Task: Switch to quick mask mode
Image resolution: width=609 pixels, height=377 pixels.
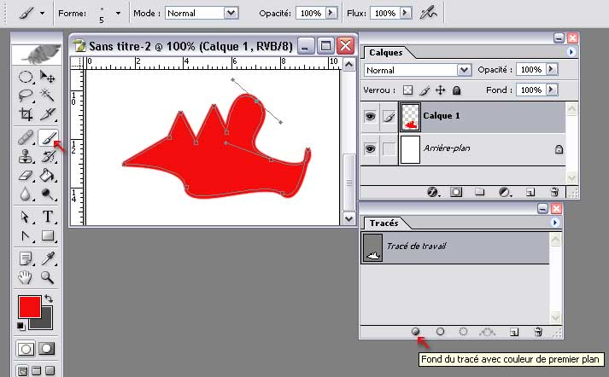Action: (46, 349)
